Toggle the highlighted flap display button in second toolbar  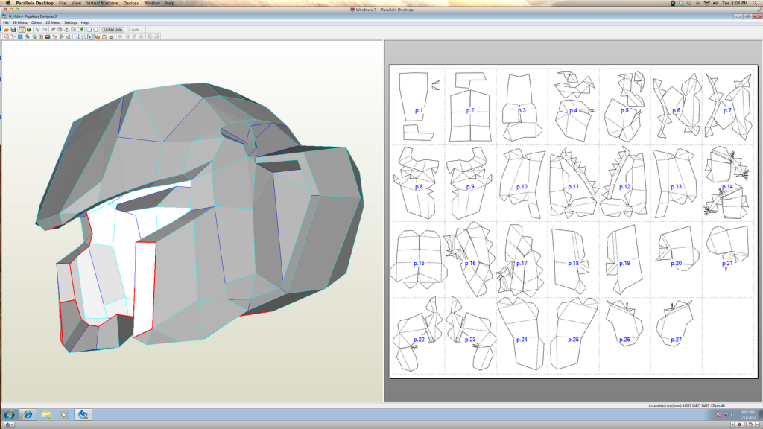(x=90, y=36)
